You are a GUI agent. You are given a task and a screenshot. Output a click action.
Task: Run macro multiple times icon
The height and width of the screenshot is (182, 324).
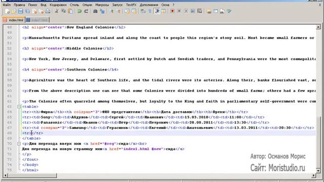(x=193, y=11)
